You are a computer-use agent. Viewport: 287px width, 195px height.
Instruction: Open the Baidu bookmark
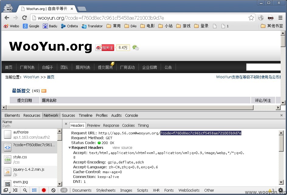50,26
